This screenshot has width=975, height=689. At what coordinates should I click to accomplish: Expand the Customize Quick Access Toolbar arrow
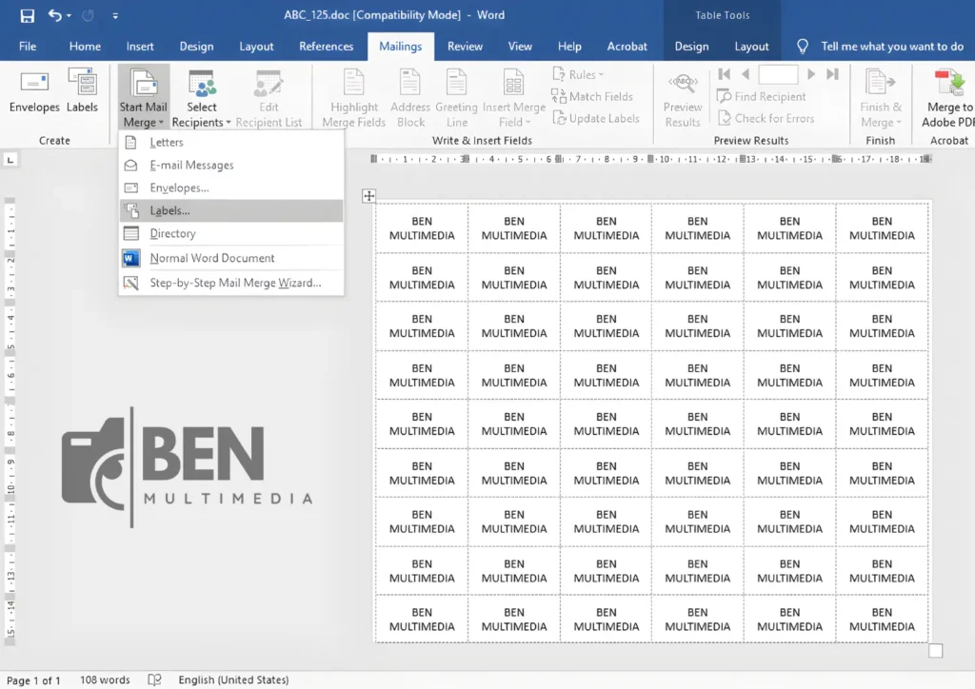pos(115,16)
